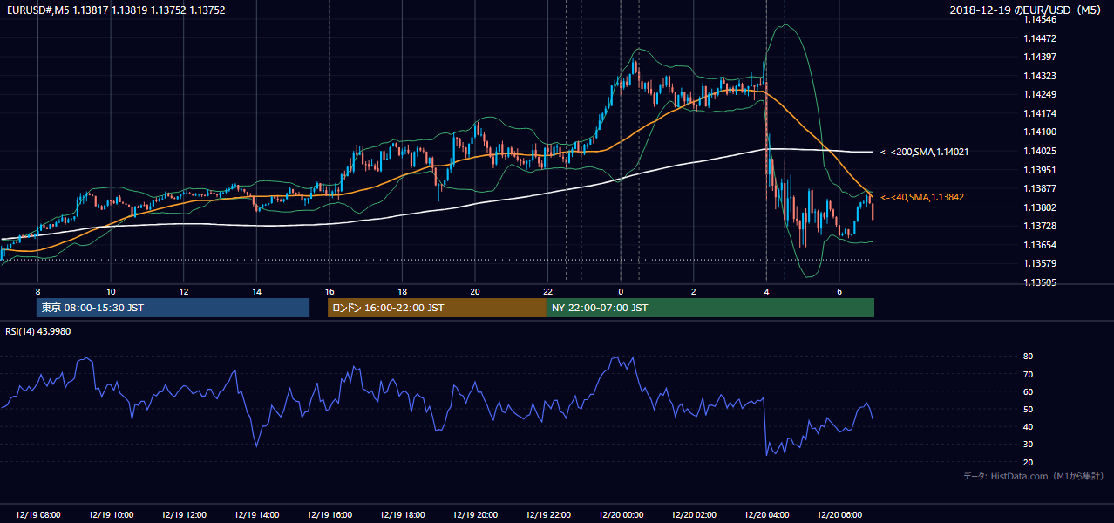This screenshot has width=1114, height=523.
Task: Click price axis value 1.13728
Action: pos(1039,226)
